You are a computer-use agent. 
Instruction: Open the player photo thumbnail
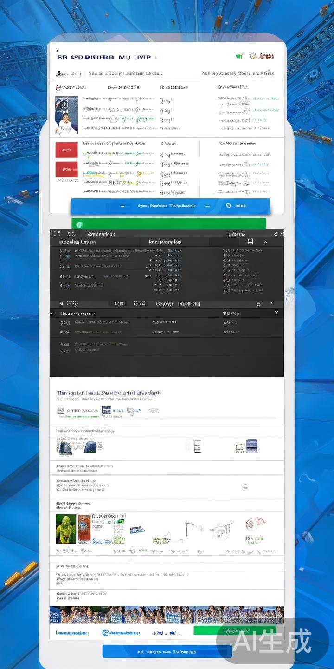pyautogui.click(x=66, y=115)
